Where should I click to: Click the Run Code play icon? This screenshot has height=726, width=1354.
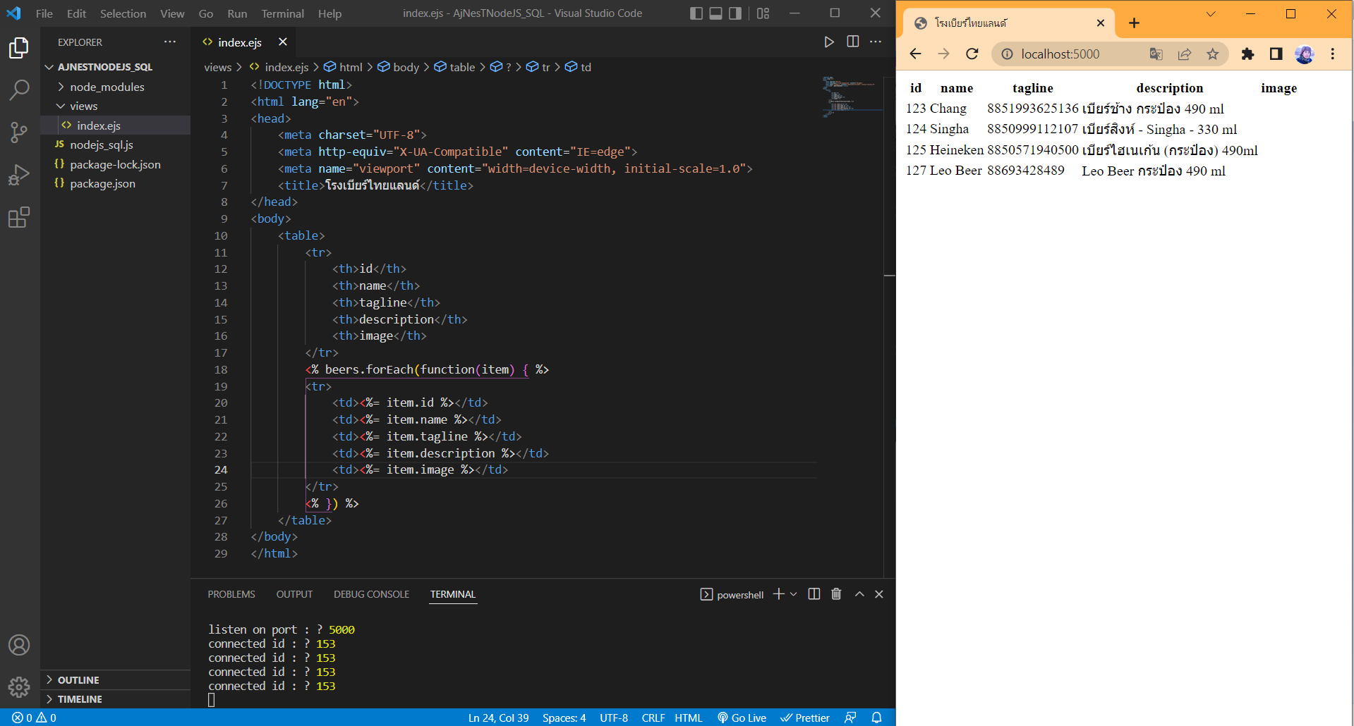coord(829,42)
